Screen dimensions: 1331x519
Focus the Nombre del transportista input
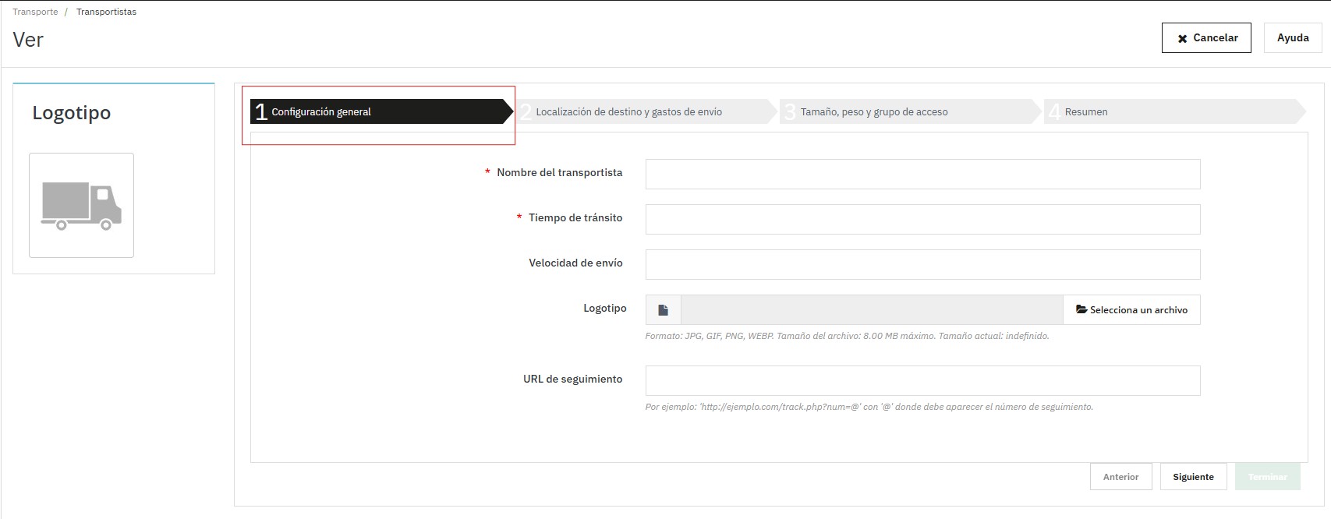click(922, 175)
